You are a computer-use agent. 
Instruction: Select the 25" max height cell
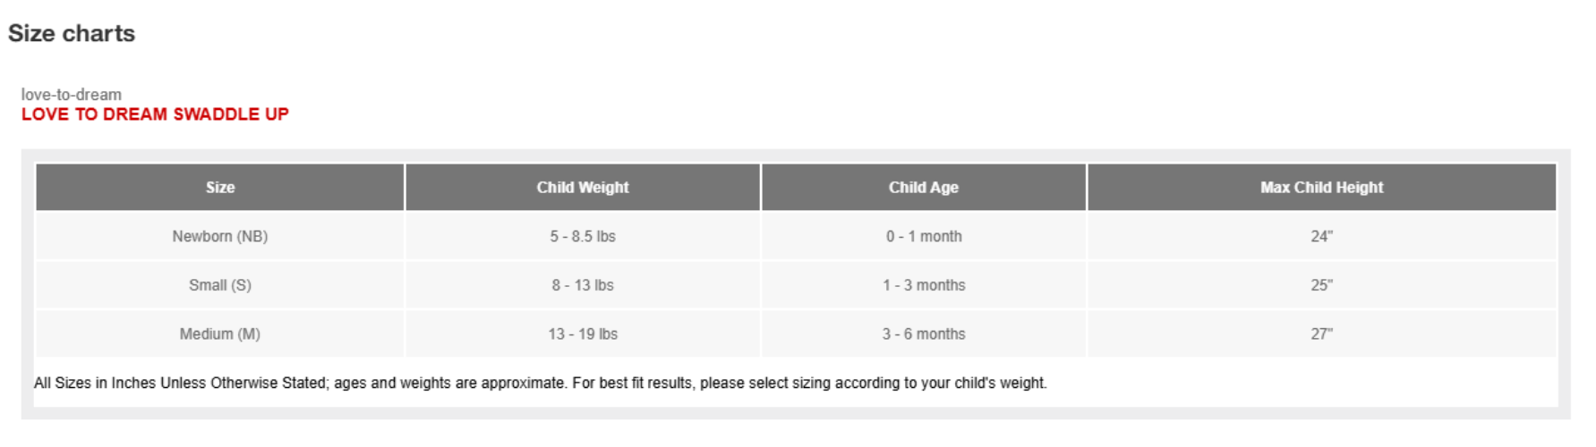point(1321,285)
